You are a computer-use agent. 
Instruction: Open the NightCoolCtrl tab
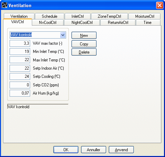[82, 23]
